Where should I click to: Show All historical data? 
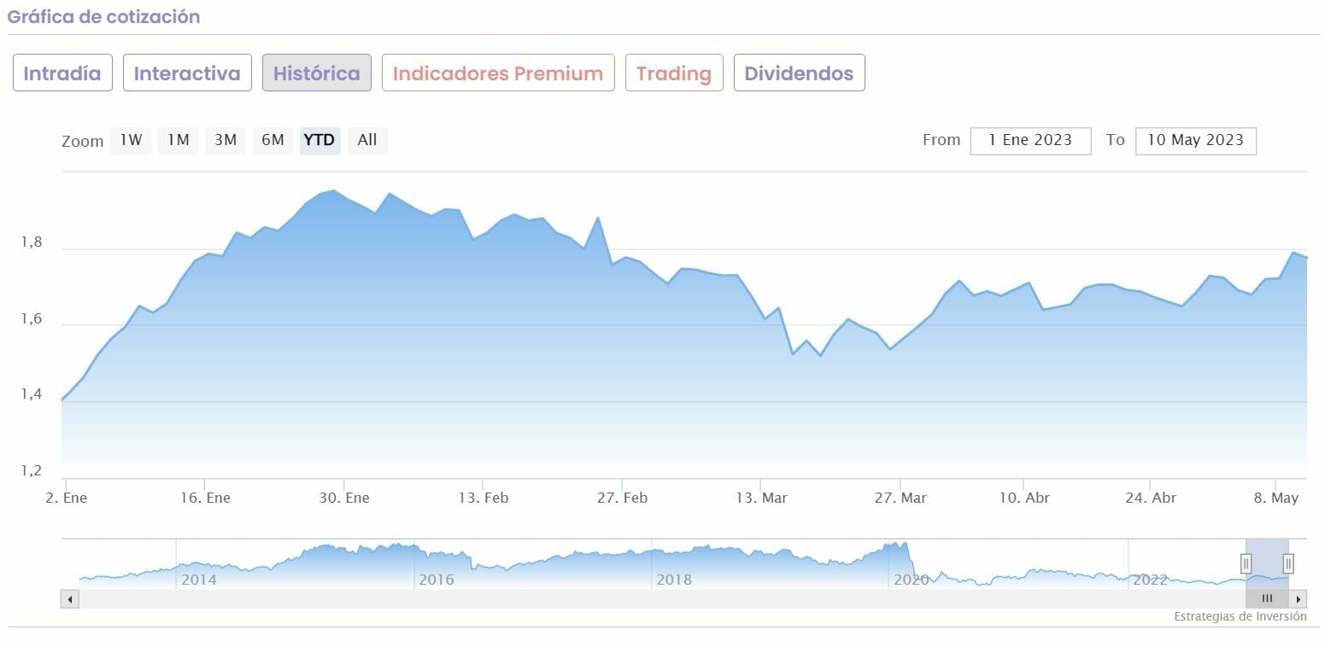point(367,140)
